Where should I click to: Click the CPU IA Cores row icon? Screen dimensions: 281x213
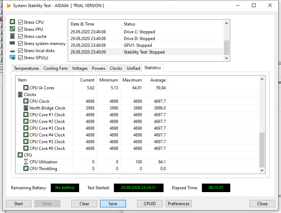26,88
